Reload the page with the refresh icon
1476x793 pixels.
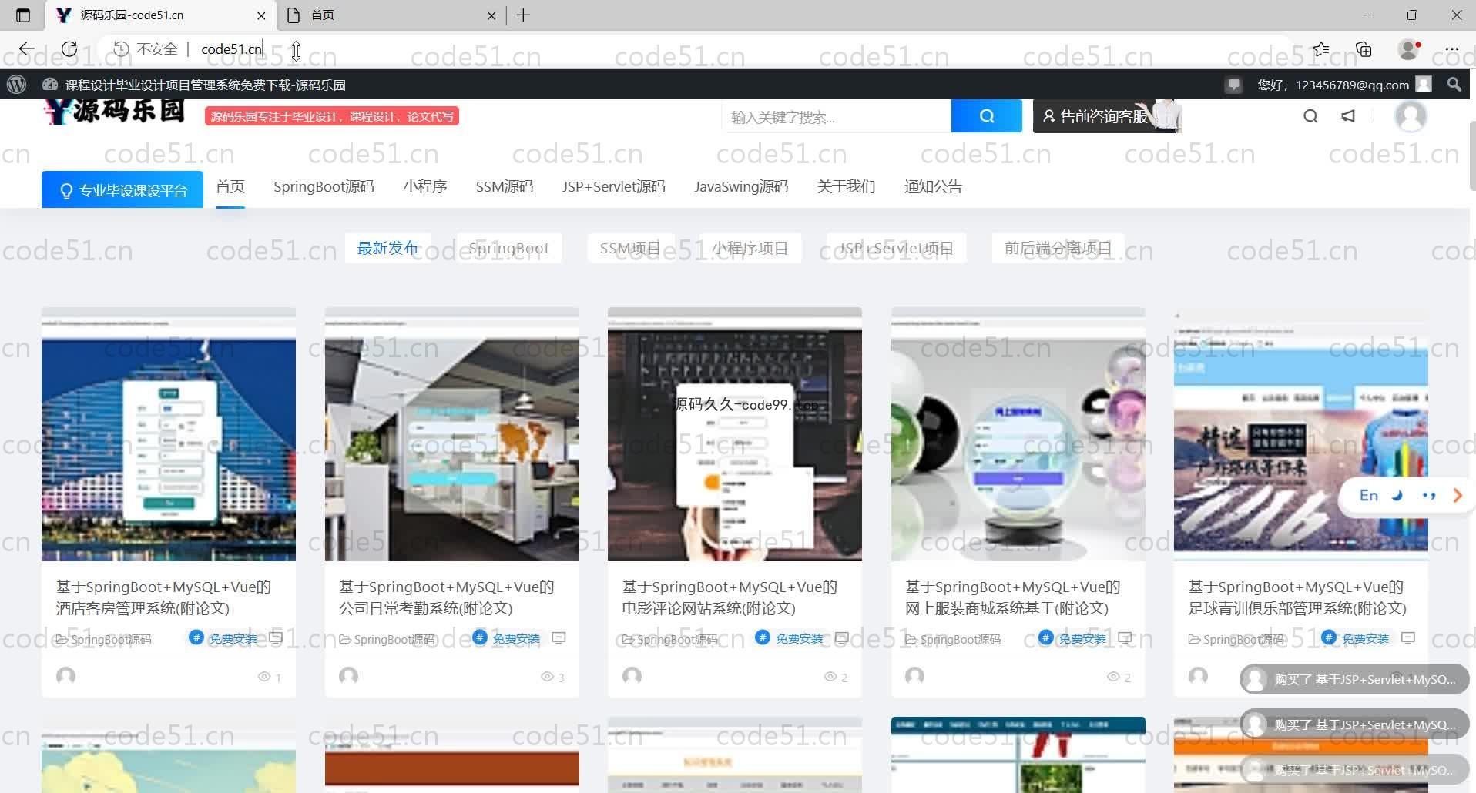pos(69,49)
